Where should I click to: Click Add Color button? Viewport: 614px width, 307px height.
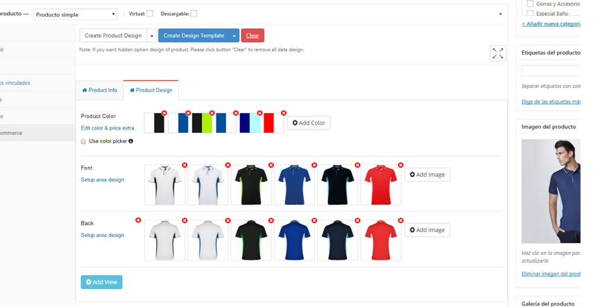pos(309,123)
